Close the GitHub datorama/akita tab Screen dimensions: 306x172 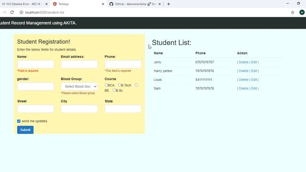pyautogui.click(x=159, y=4)
